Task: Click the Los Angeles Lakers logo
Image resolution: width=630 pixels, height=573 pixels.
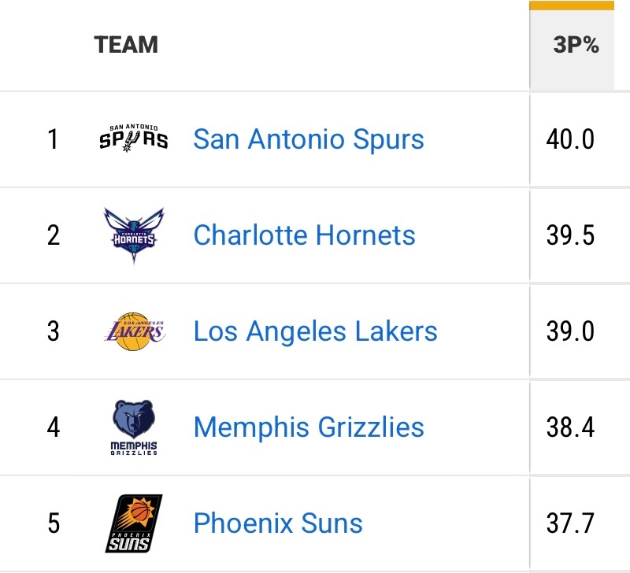Action: [133, 331]
